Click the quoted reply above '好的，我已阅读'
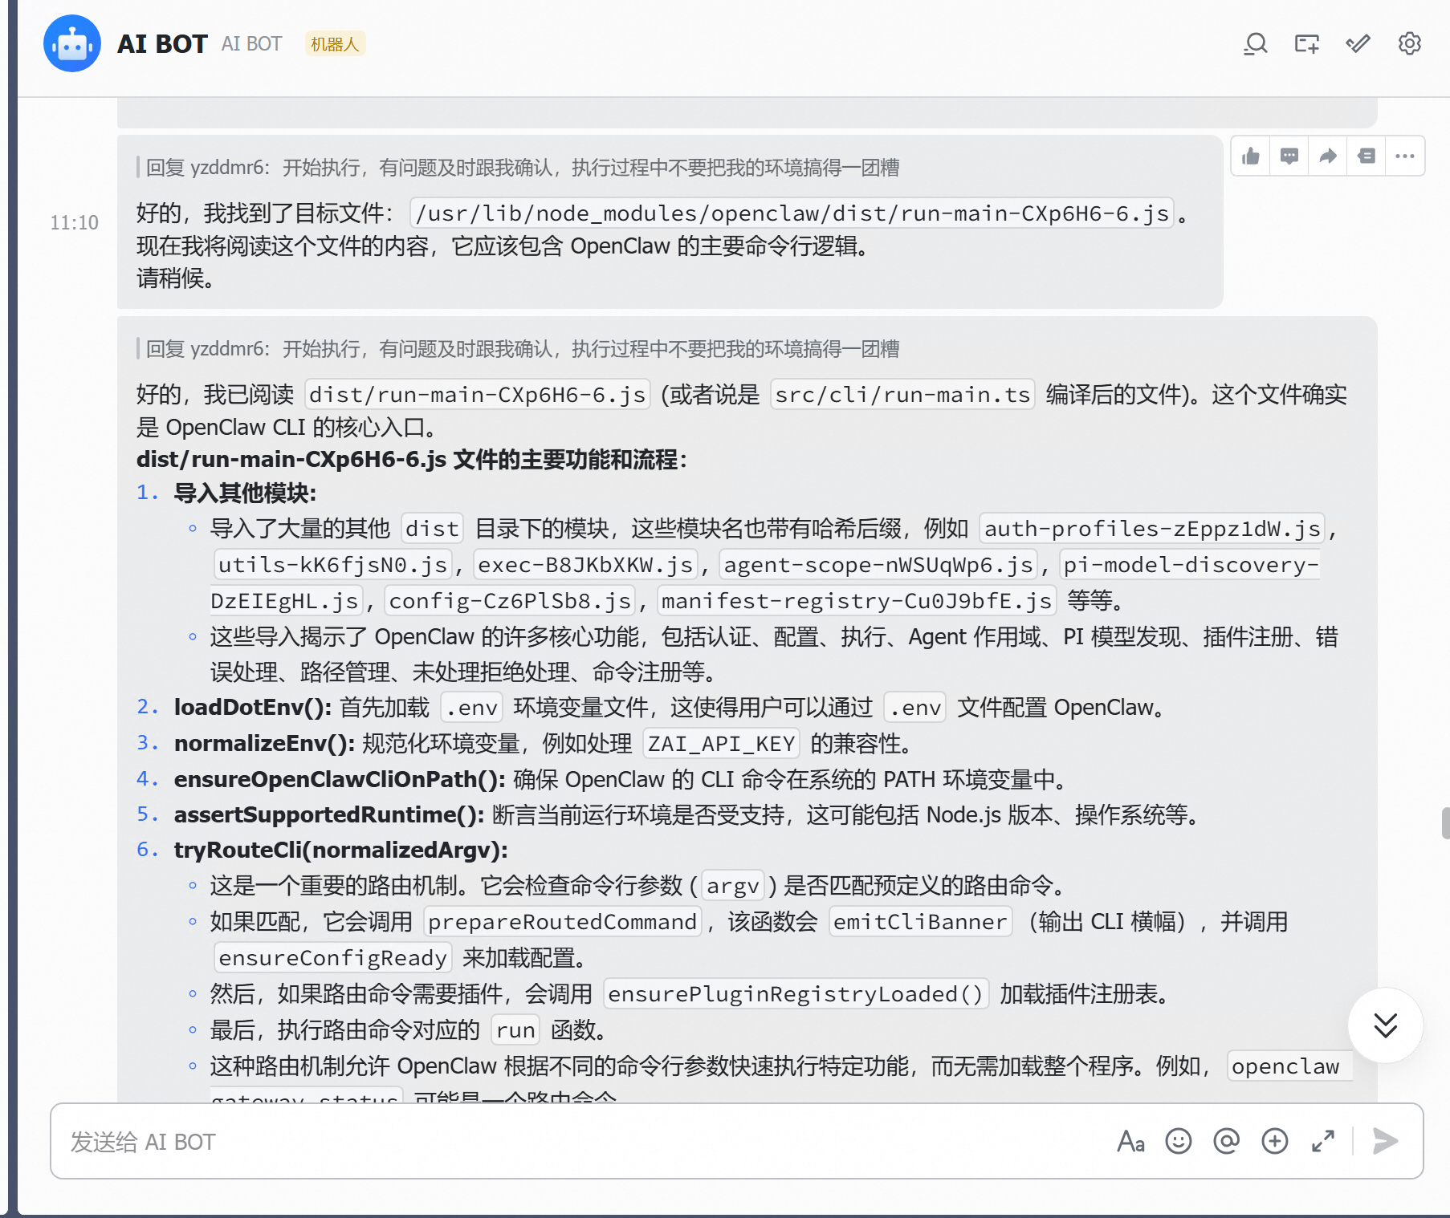Image resolution: width=1450 pixels, height=1218 pixels. point(518,348)
